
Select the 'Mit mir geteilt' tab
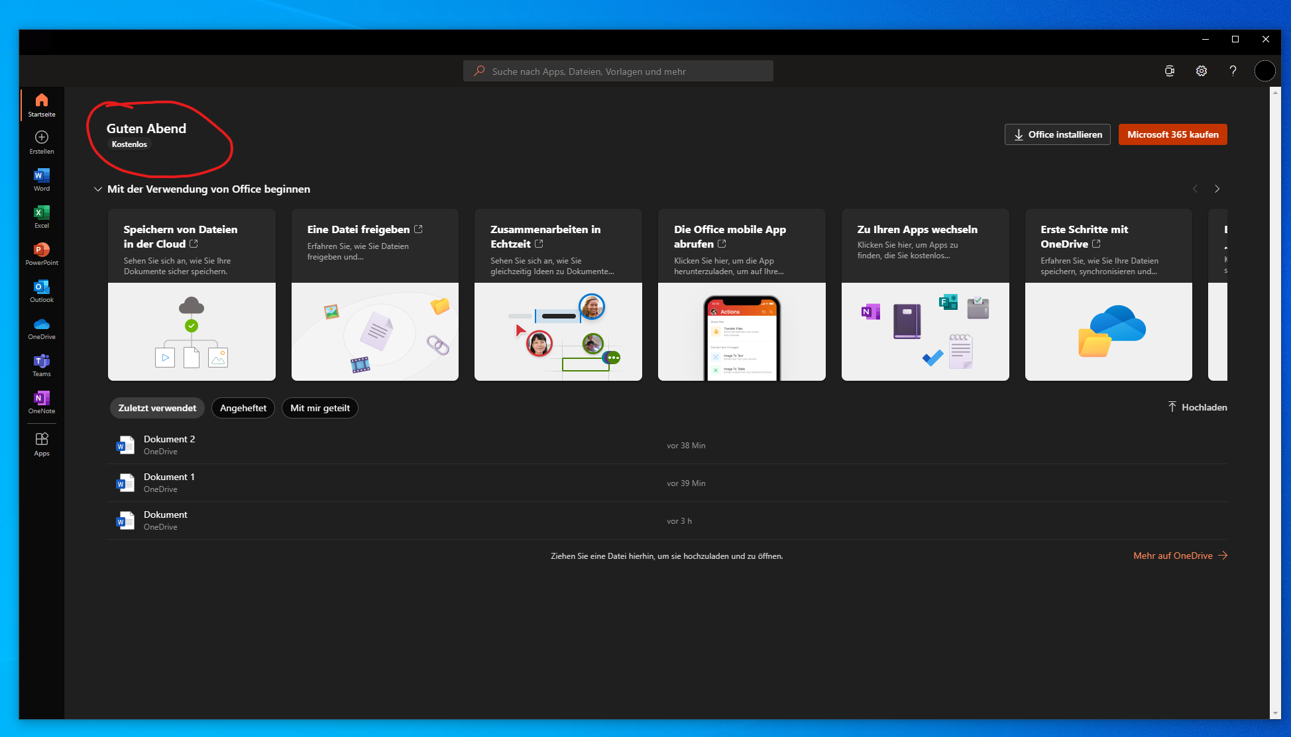pyautogui.click(x=319, y=408)
